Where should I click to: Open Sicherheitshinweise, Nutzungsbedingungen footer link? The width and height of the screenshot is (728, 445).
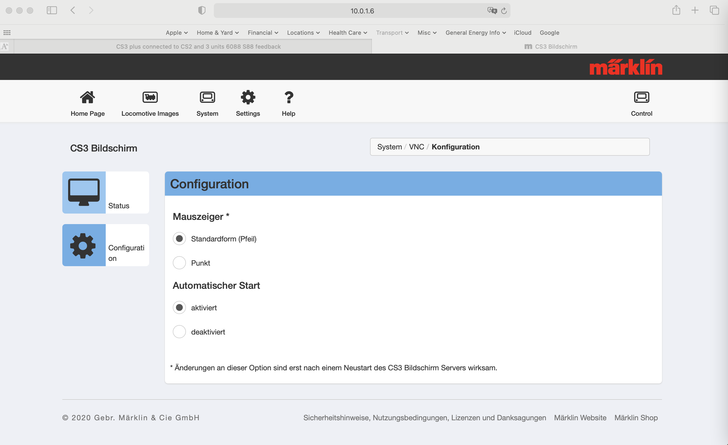pyautogui.click(x=424, y=418)
